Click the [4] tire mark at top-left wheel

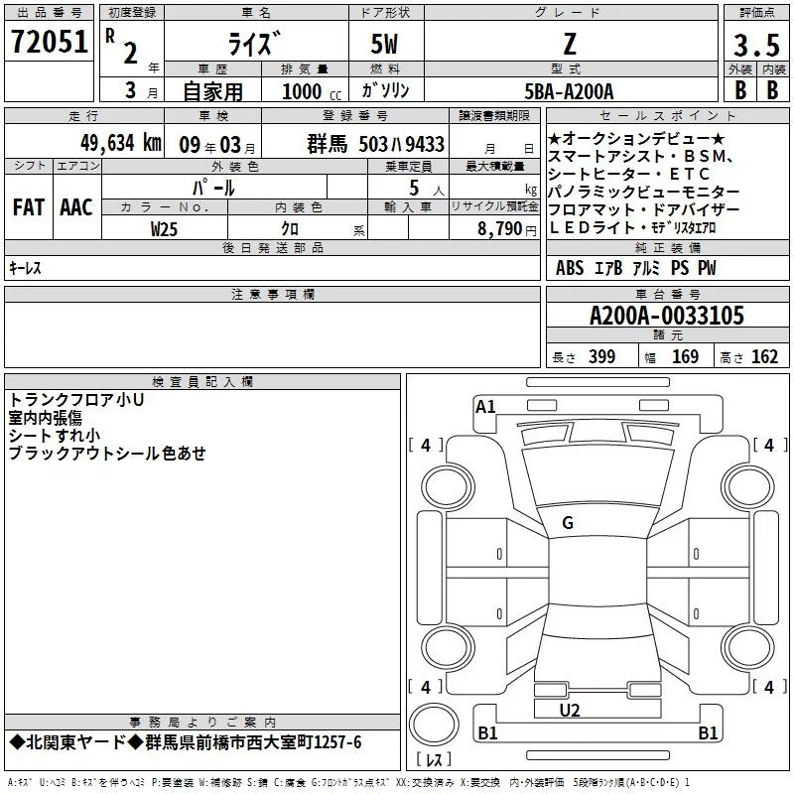coord(426,446)
